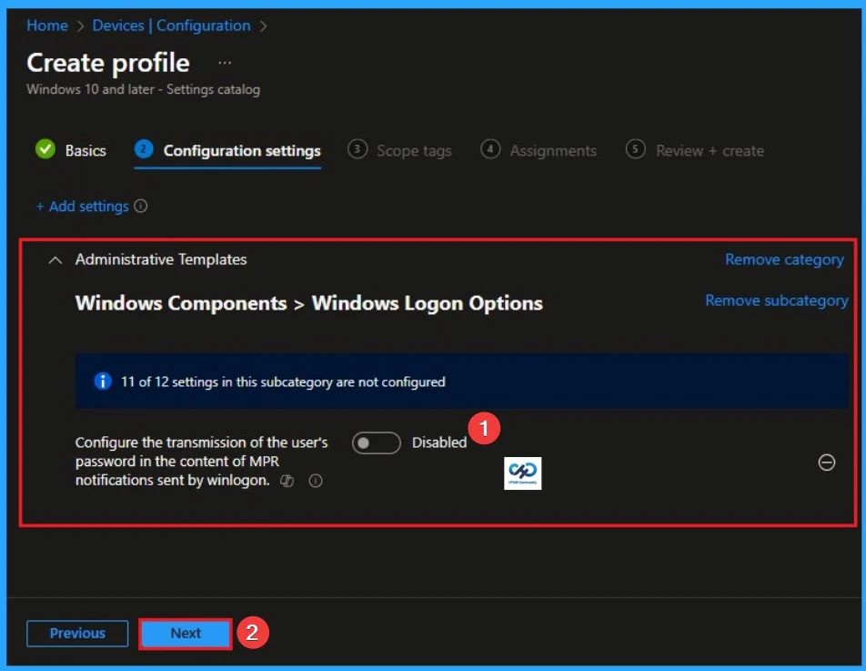This screenshot has height=671, width=866.
Task: Click the Remove category link
Action: (784, 259)
